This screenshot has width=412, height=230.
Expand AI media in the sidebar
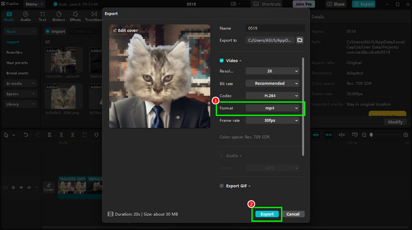click(20, 84)
